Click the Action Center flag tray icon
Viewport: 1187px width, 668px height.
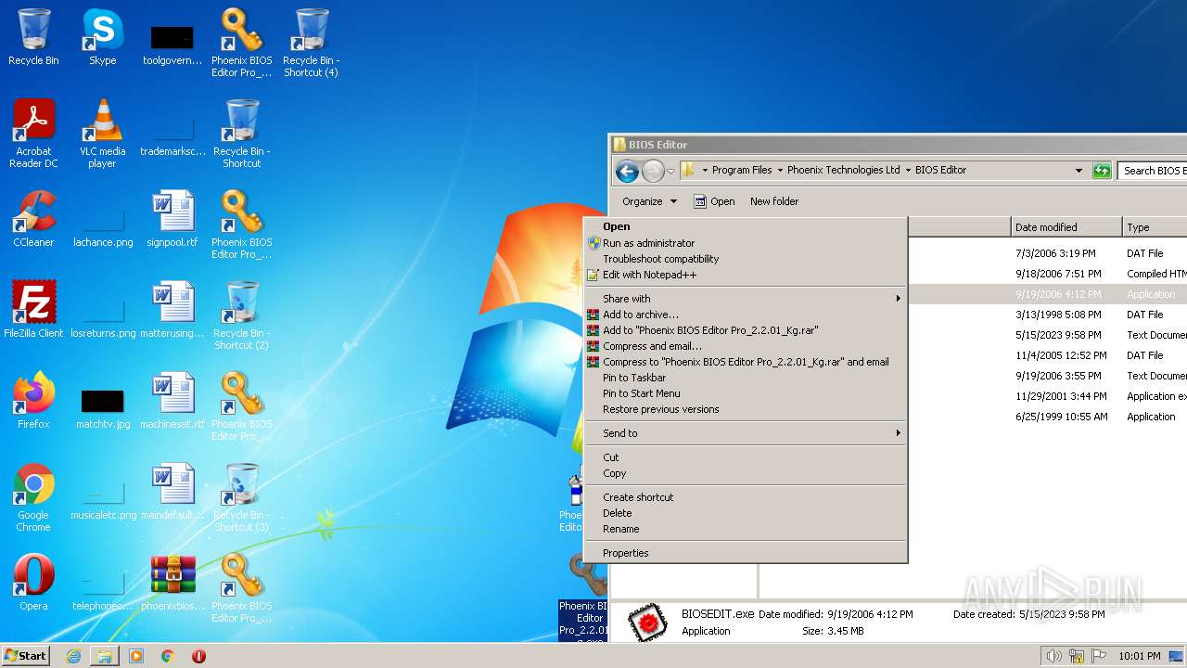coord(1099,656)
